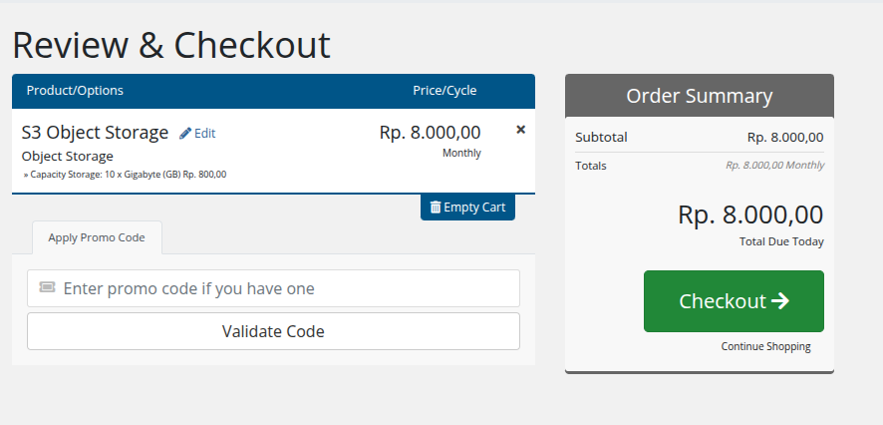Click the Capacity Storage option line
883x425 pixels.
click(125, 175)
